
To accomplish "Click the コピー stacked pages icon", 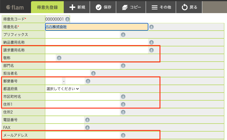I will pos(125,7).
